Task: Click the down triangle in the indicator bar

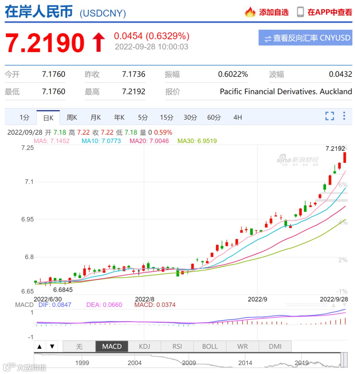Action: coord(51,346)
